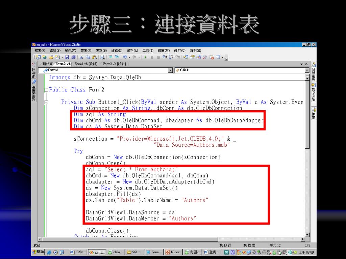Click the Paste toolbar icon
Image resolution: width=346 pixels, height=259 pixels.
pyautogui.click(x=95, y=57)
